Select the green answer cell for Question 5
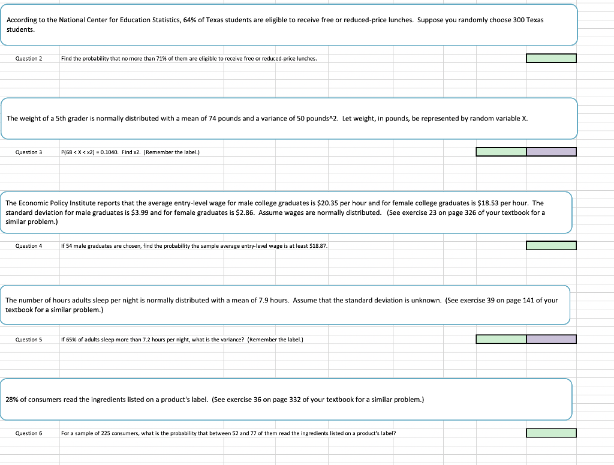The image size is (614, 465). pyautogui.click(x=501, y=339)
